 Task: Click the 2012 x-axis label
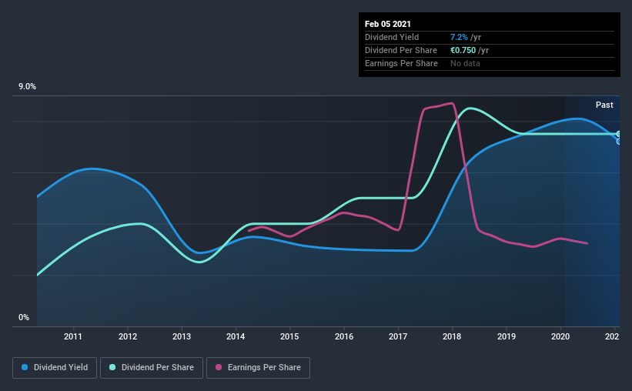coord(128,336)
